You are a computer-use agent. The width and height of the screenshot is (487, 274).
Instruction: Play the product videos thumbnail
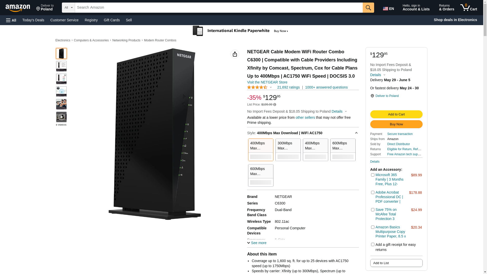click(61, 117)
